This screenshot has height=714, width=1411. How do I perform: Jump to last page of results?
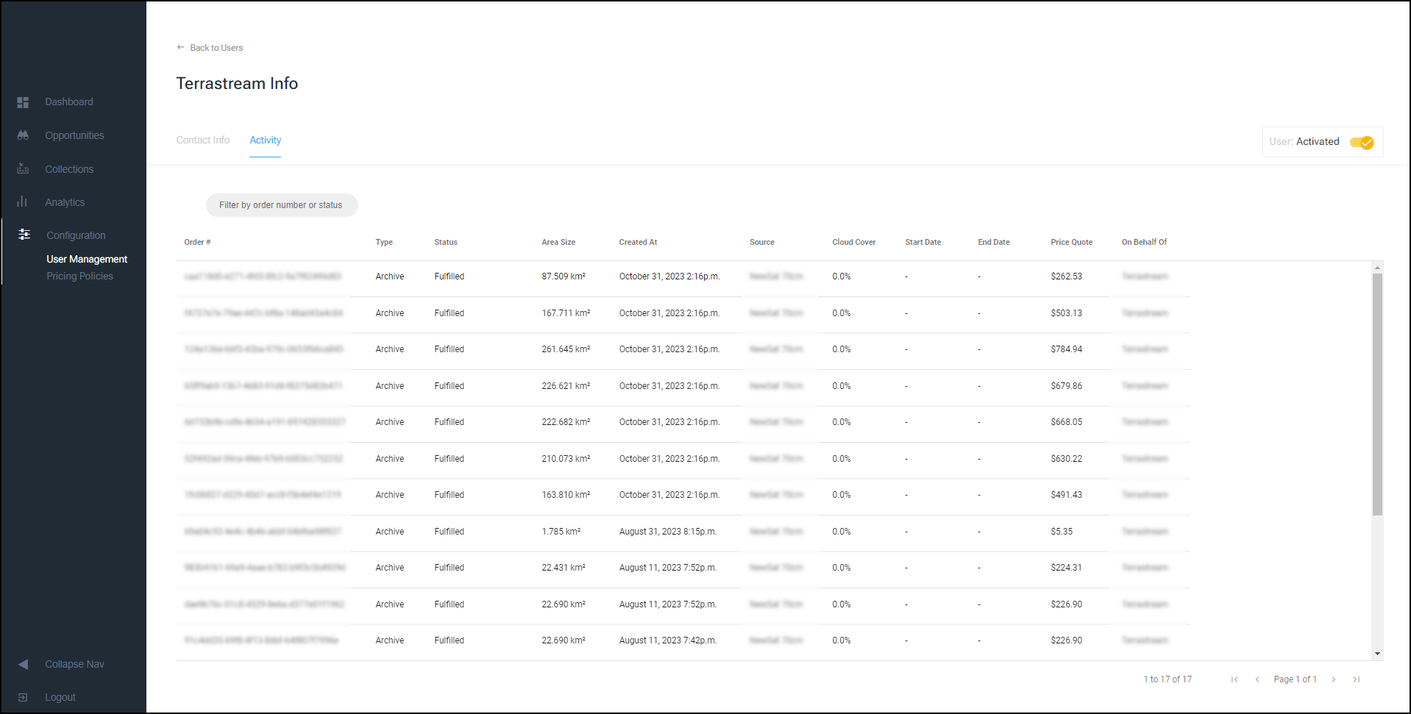tap(1356, 679)
